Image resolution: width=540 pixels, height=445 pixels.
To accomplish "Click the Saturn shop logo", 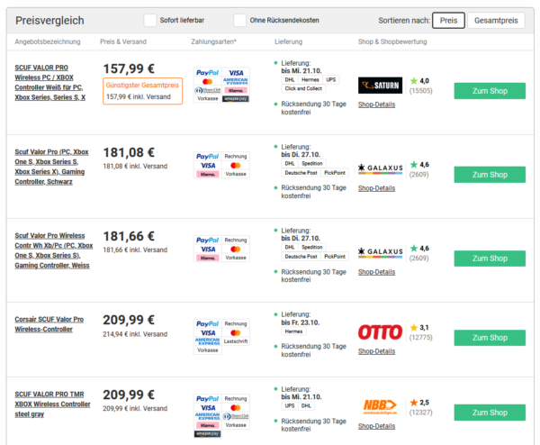I will point(380,86).
